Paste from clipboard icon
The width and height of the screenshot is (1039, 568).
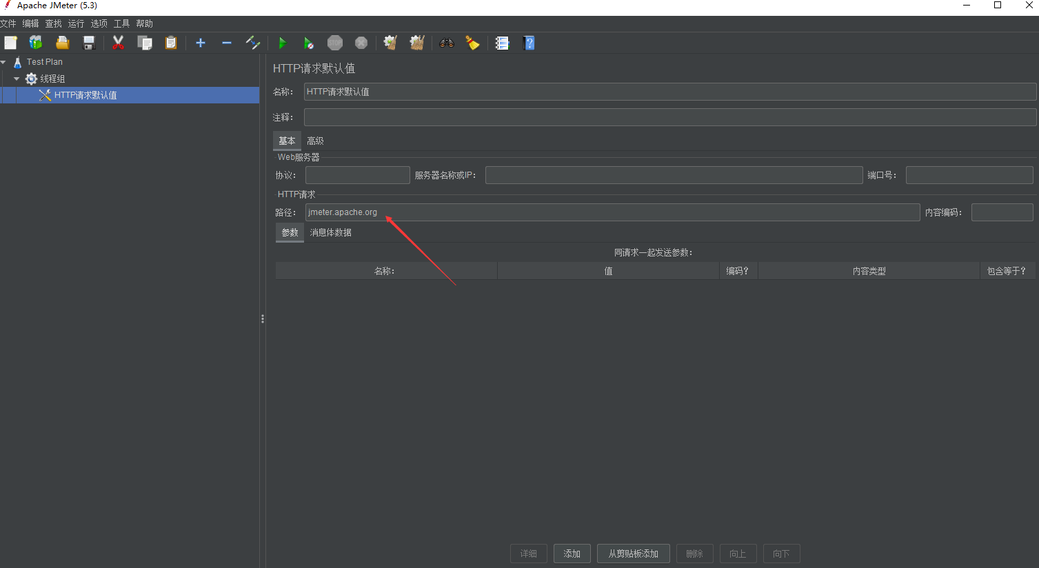click(171, 43)
